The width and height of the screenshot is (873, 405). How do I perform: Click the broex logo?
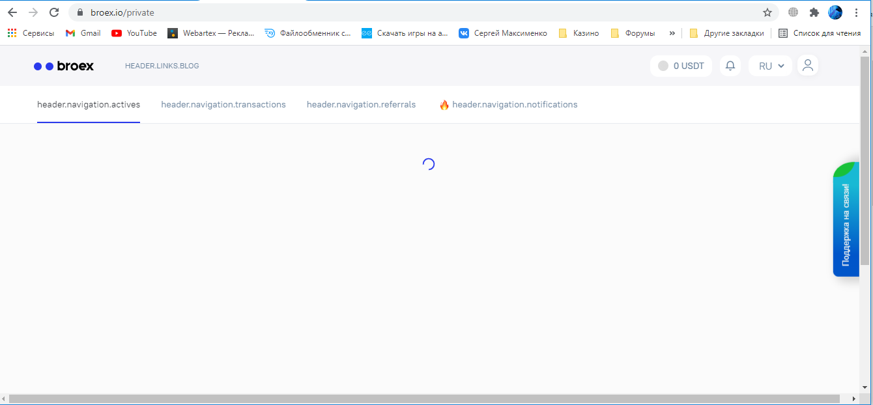tap(64, 66)
